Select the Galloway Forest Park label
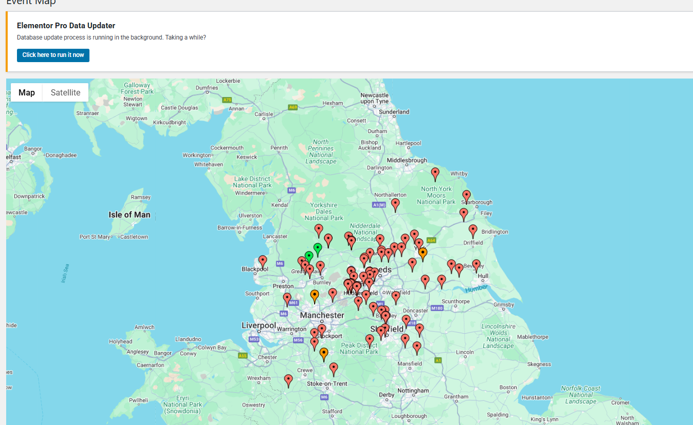The width and height of the screenshot is (693, 425). (137, 88)
